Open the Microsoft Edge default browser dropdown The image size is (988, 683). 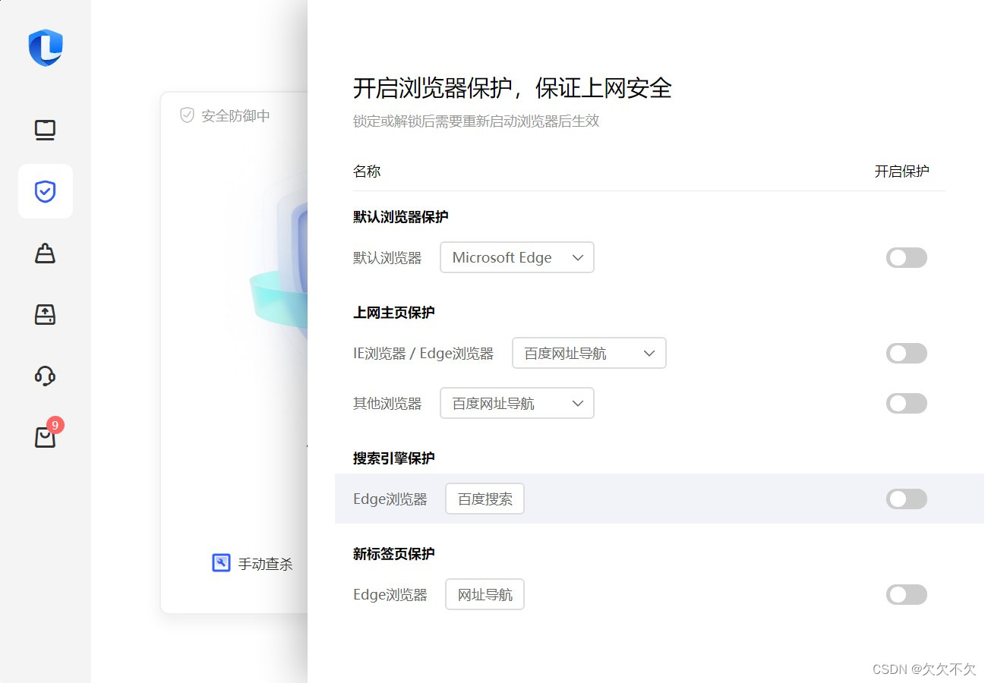coord(517,257)
